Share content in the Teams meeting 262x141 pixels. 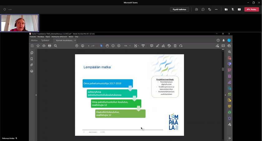tap(239, 9)
